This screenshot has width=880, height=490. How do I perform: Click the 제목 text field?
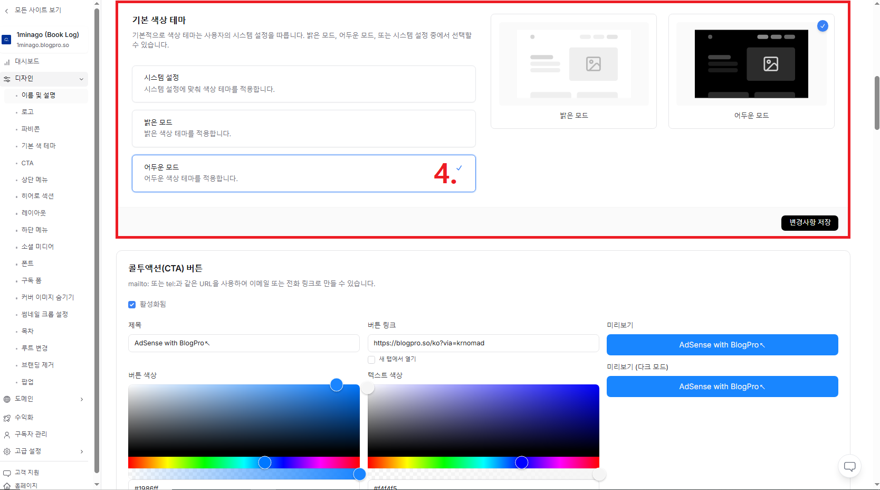(x=244, y=343)
